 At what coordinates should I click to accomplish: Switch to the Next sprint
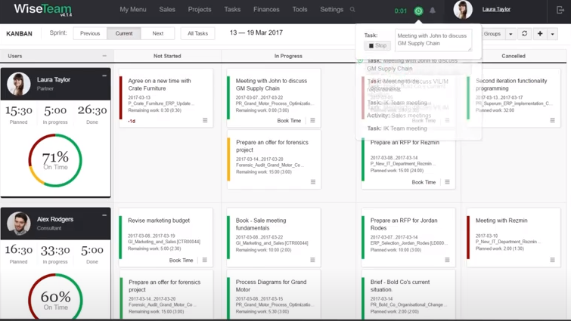[x=157, y=33]
